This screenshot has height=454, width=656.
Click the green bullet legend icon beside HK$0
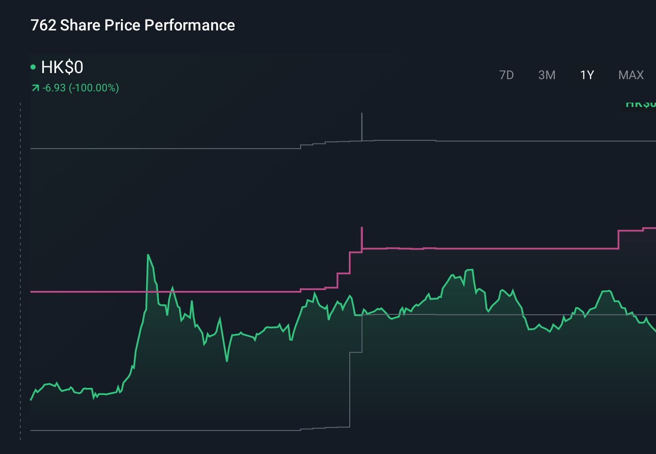(x=33, y=66)
